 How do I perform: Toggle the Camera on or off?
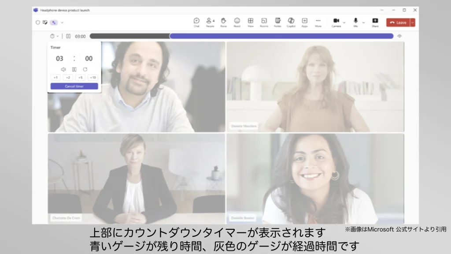(336, 22)
